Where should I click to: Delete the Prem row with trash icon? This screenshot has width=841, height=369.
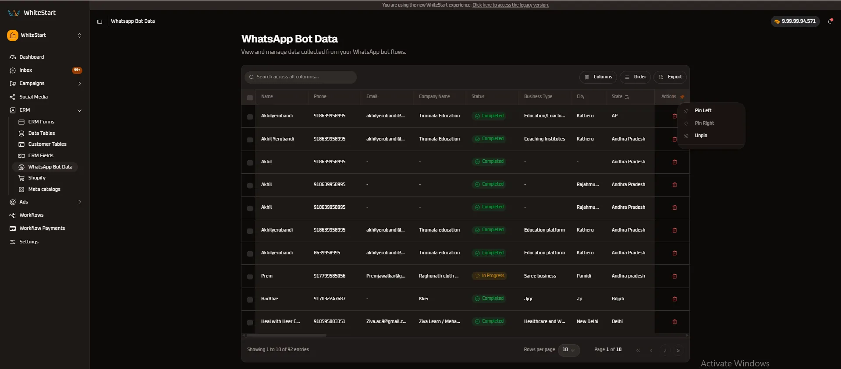coord(674,276)
